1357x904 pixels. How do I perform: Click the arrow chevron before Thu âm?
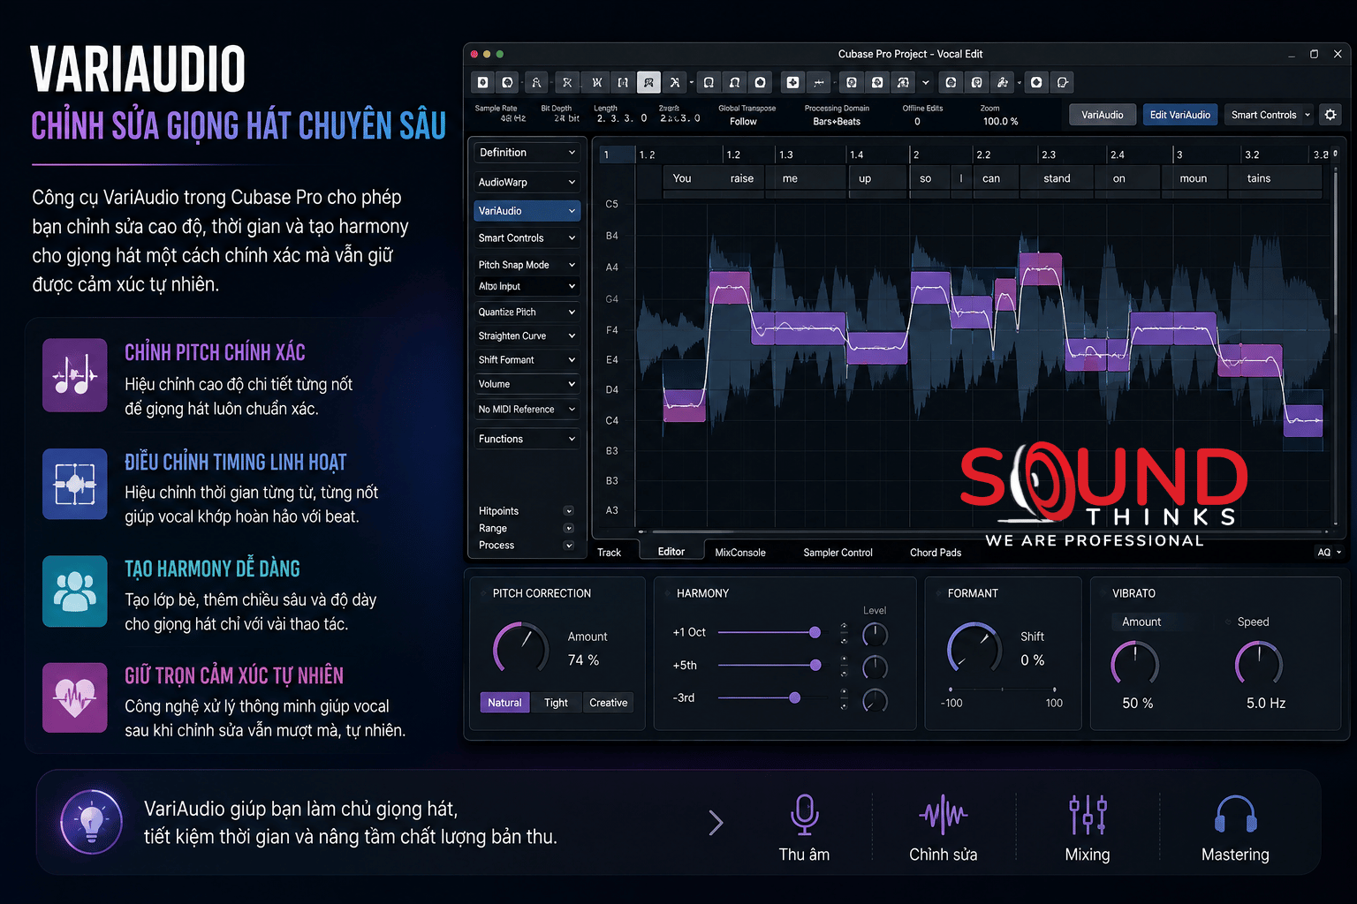click(716, 823)
